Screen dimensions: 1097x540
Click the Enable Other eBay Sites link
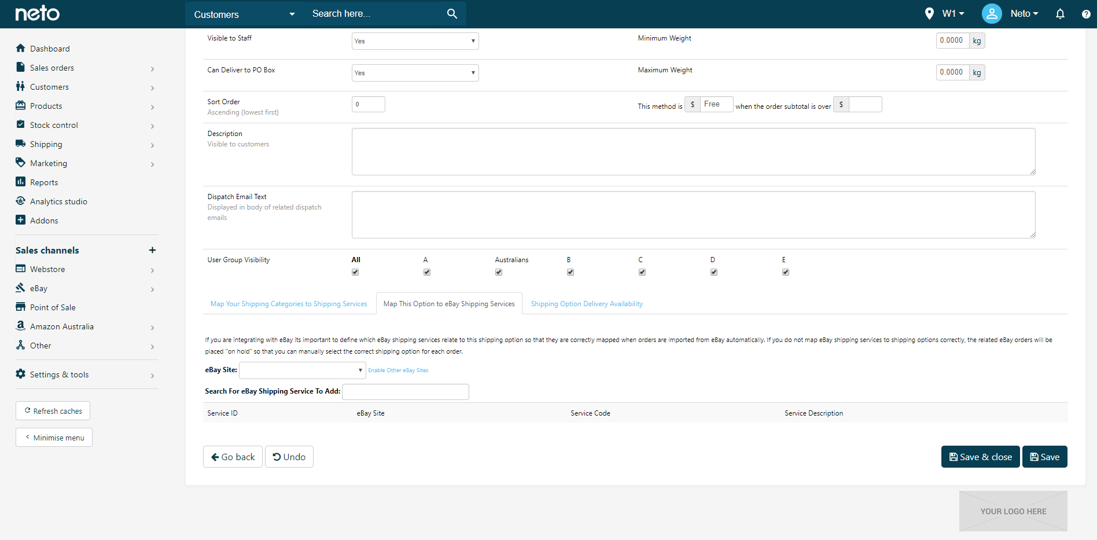398,370
